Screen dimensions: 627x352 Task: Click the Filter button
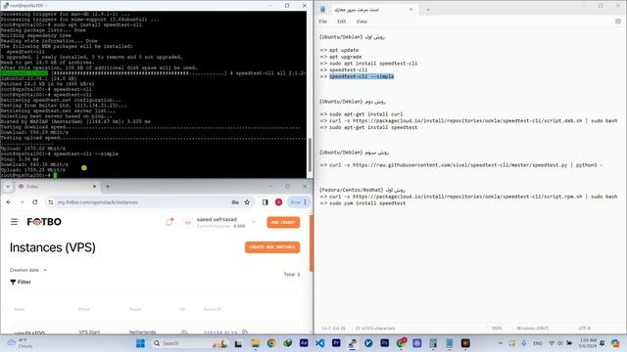point(21,282)
